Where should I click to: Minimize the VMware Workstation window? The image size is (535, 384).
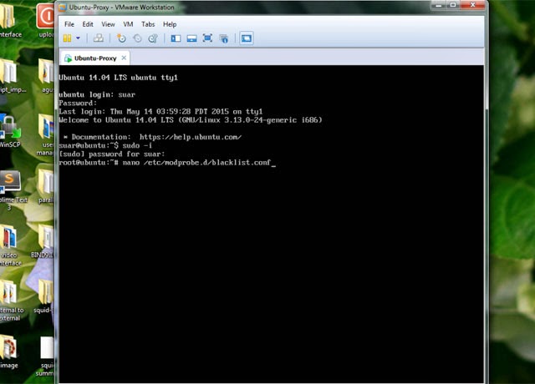pyautogui.click(x=439, y=5)
